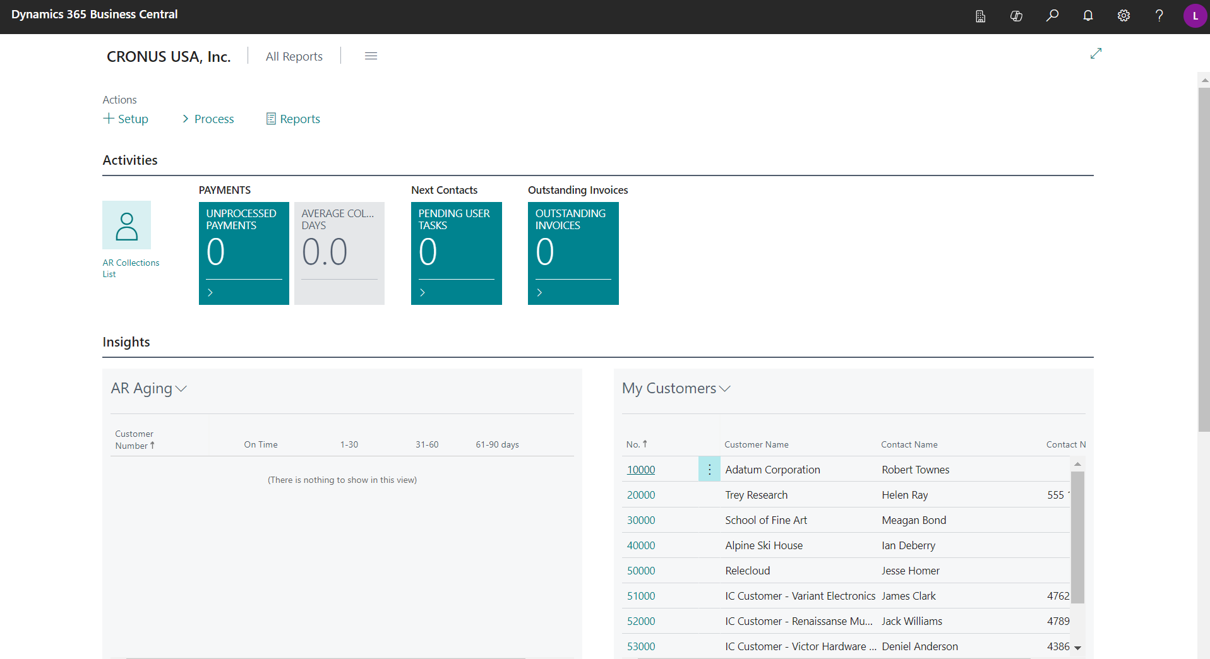Screen dimensions: 1210x659
Task: Click the Unprocessed Payments tile value
Action: click(x=216, y=252)
